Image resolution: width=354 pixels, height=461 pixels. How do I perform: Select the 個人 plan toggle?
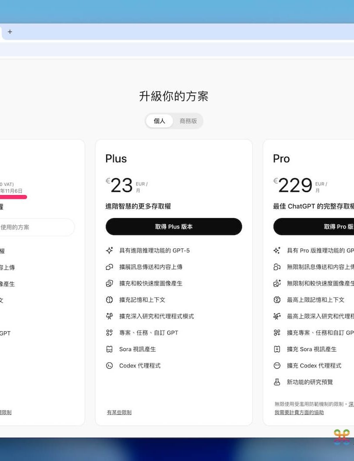[x=159, y=121]
